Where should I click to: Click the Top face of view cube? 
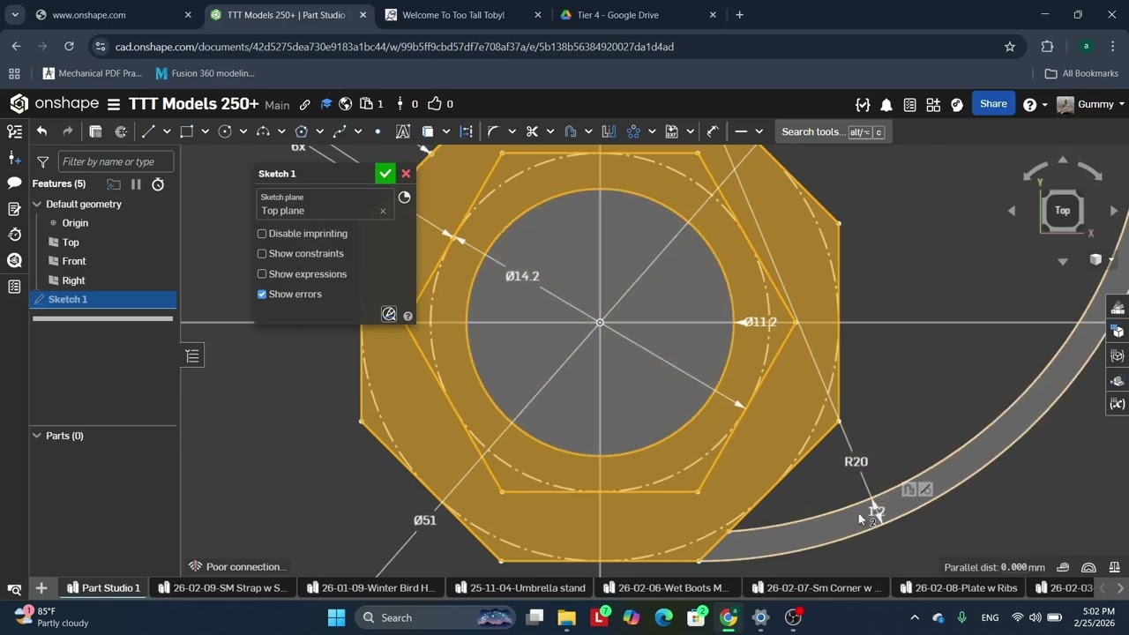pyautogui.click(x=1062, y=211)
